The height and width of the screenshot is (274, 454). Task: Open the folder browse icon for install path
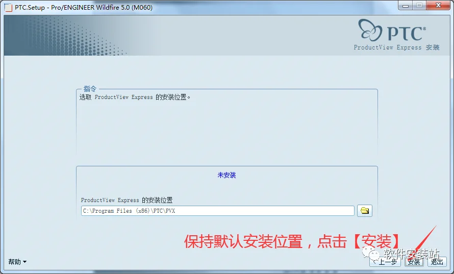[x=365, y=211]
